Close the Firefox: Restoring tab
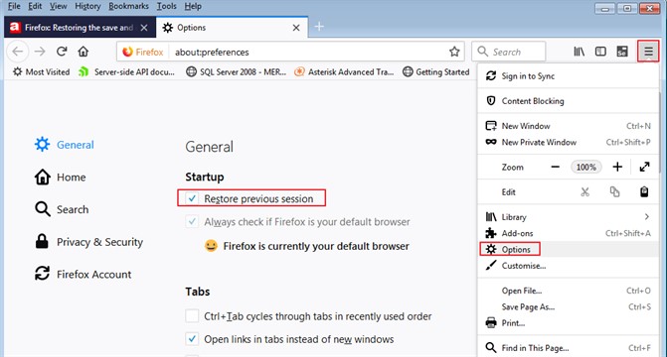 pos(144,28)
